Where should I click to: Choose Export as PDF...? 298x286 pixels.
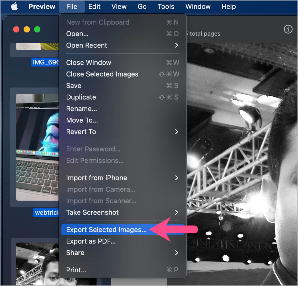click(123, 241)
